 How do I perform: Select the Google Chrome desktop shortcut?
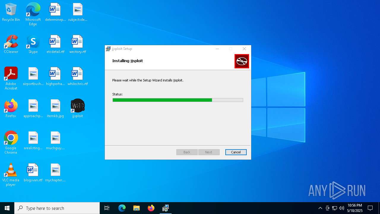[11, 143]
